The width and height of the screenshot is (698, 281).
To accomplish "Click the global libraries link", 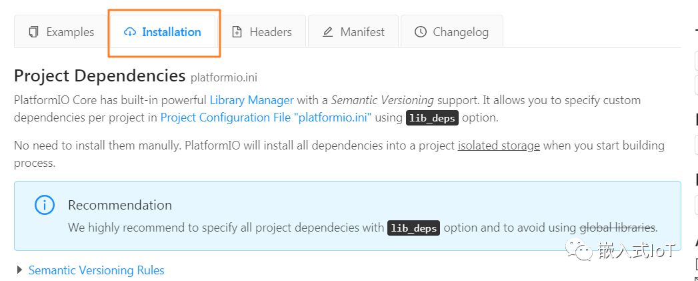I will coord(617,228).
